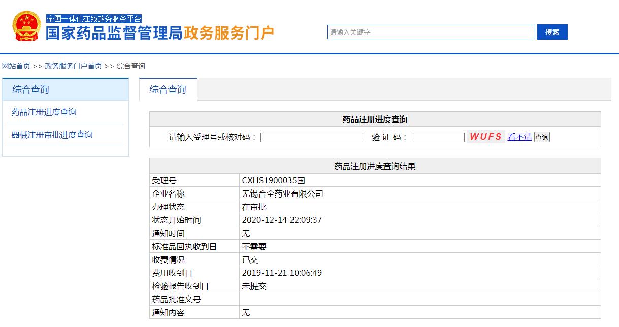Click the 药品注册进度查询结果 table heading
The image size is (619, 327).
[x=375, y=166]
